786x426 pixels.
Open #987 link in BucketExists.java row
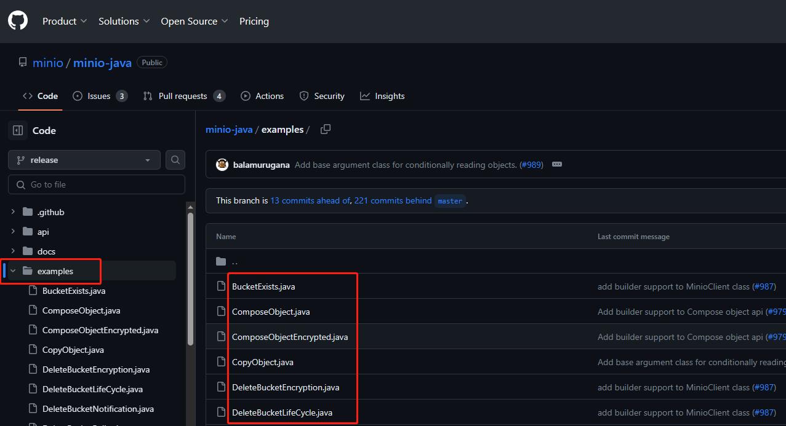(x=764, y=286)
